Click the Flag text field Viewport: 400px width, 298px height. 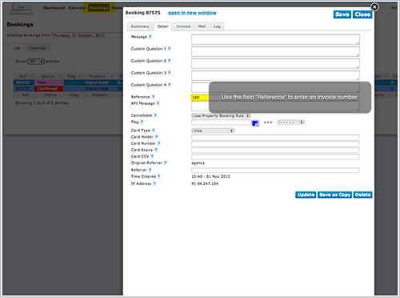coord(221,123)
